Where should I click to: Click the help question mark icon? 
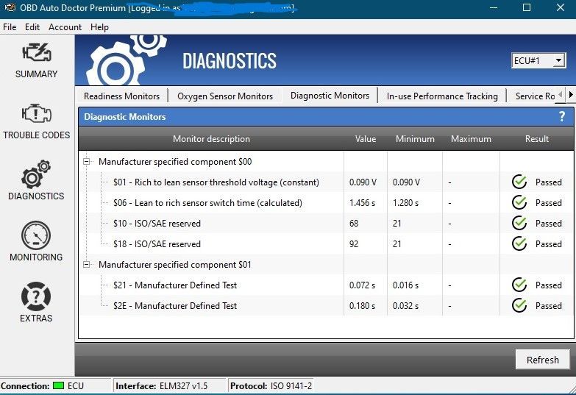[562, 116]
